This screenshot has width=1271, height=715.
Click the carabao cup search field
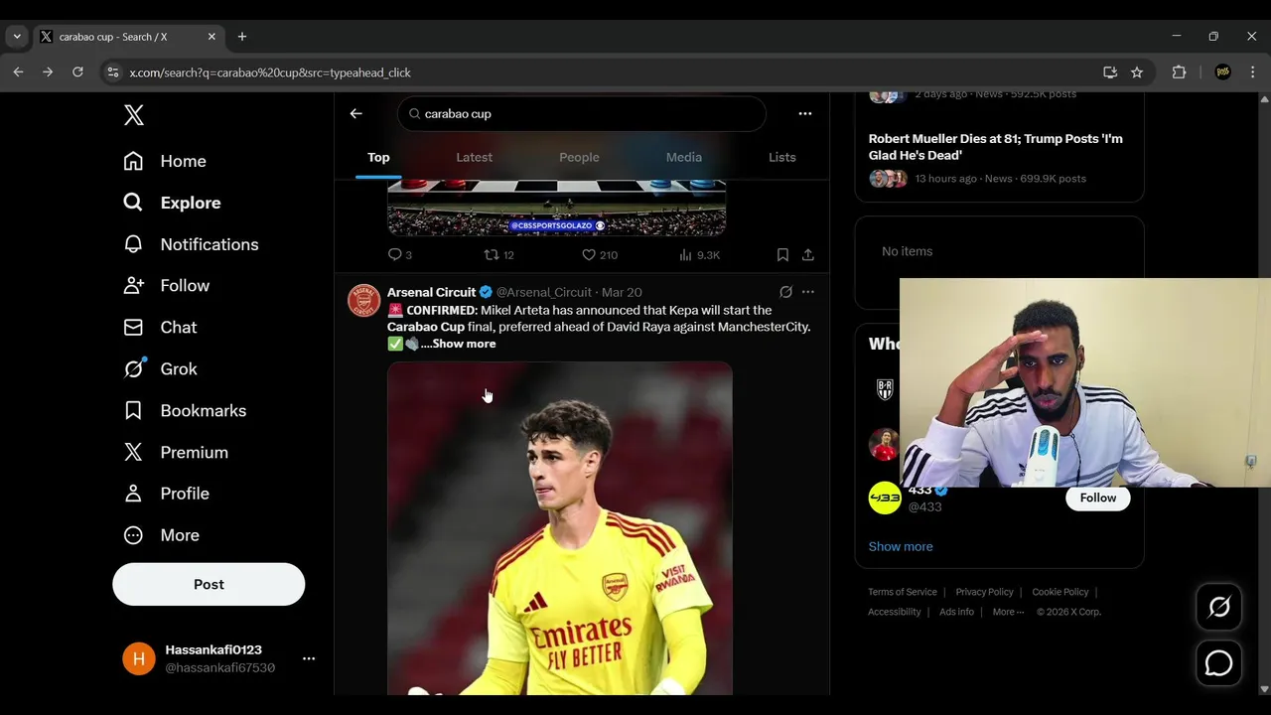click(x=582, y=114)
